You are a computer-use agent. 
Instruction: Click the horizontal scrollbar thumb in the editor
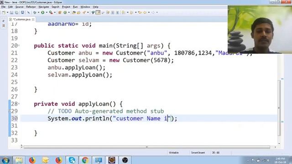pyautogui.click(x=147, y=147)
